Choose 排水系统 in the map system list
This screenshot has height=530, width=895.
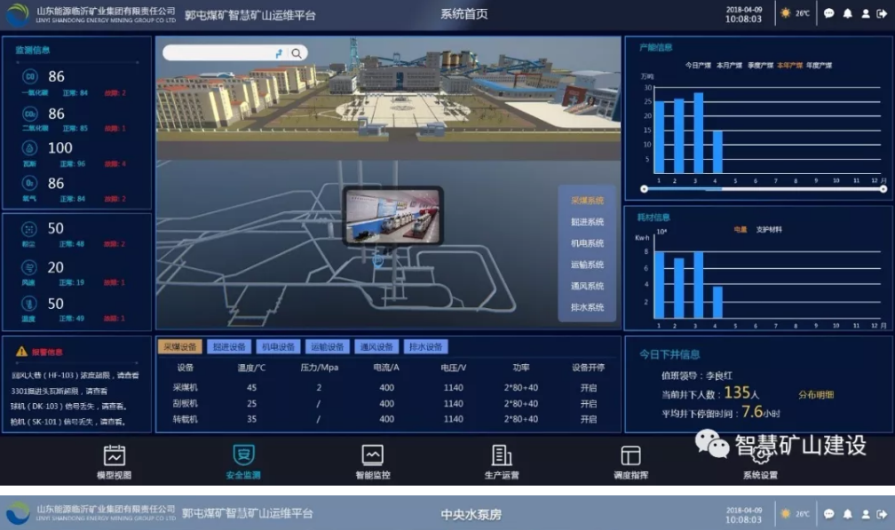[x=587, y=307]
